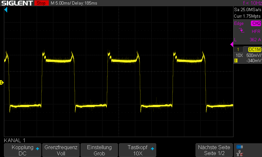Click the Sa 25.0MSa/s sample rate readout
Viewport: 262px width, 157px height.
click(x=248, y=10)
